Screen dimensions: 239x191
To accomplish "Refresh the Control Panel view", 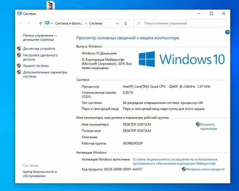I will (x=125, y=23).
